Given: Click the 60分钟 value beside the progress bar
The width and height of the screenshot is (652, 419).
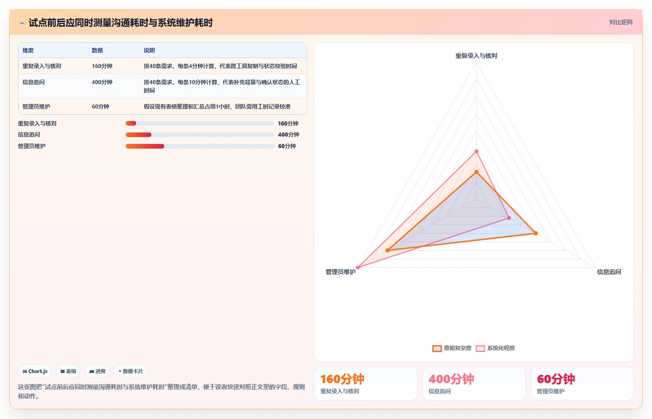Looking at the screenshot, I should click(x=287, y=146).
